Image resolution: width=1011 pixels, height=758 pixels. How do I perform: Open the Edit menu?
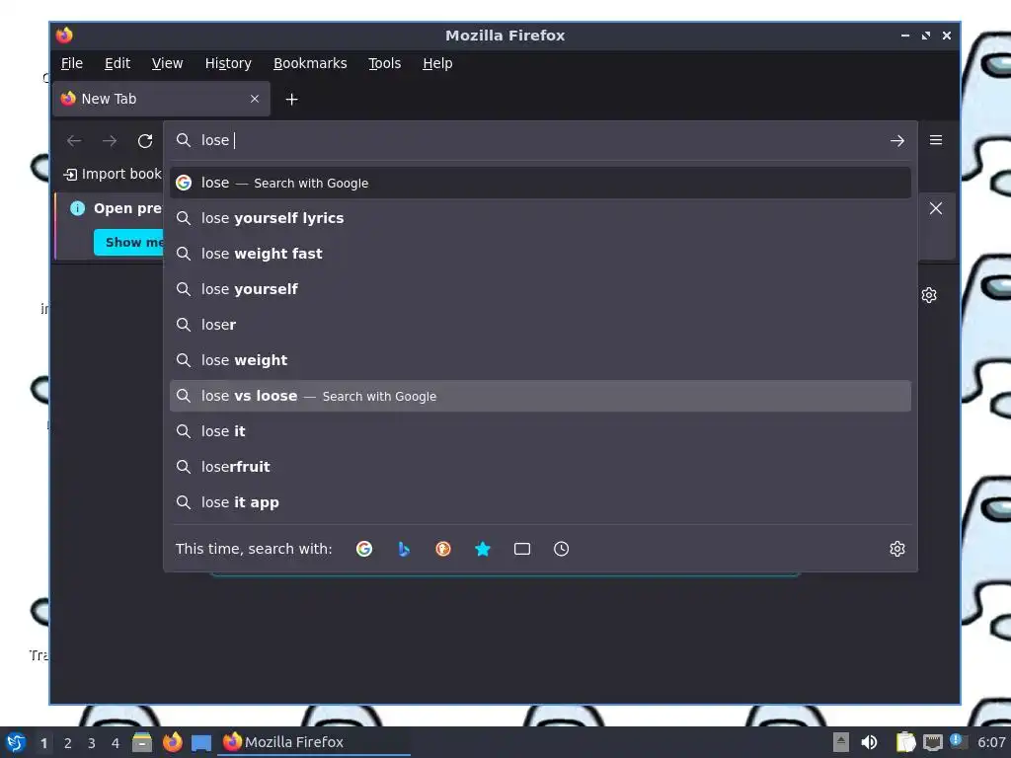pyautogui.click(x=117, y=63)
